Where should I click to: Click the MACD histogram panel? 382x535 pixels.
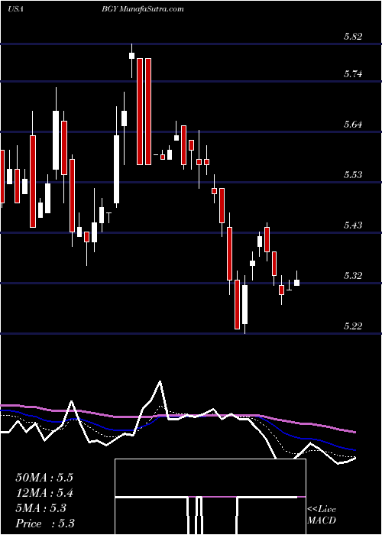210,497
